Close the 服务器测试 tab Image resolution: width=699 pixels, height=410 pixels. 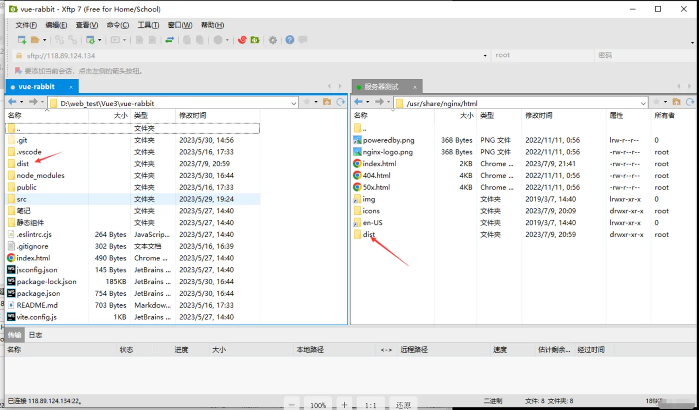(415, 87)
